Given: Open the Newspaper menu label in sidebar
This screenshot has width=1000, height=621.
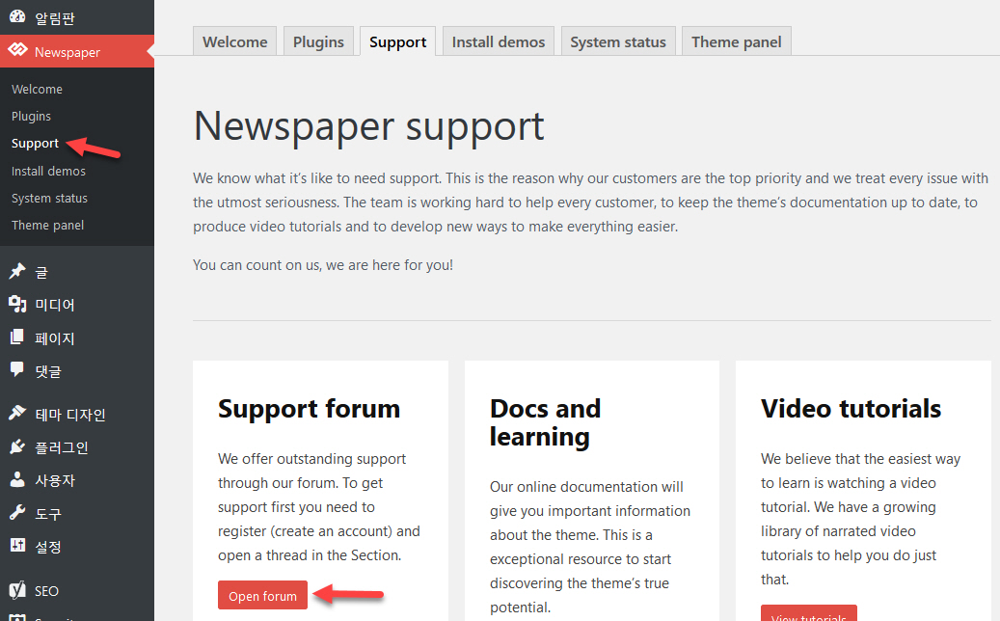Looking at the screenshot, I should click(x=67, y=52).
